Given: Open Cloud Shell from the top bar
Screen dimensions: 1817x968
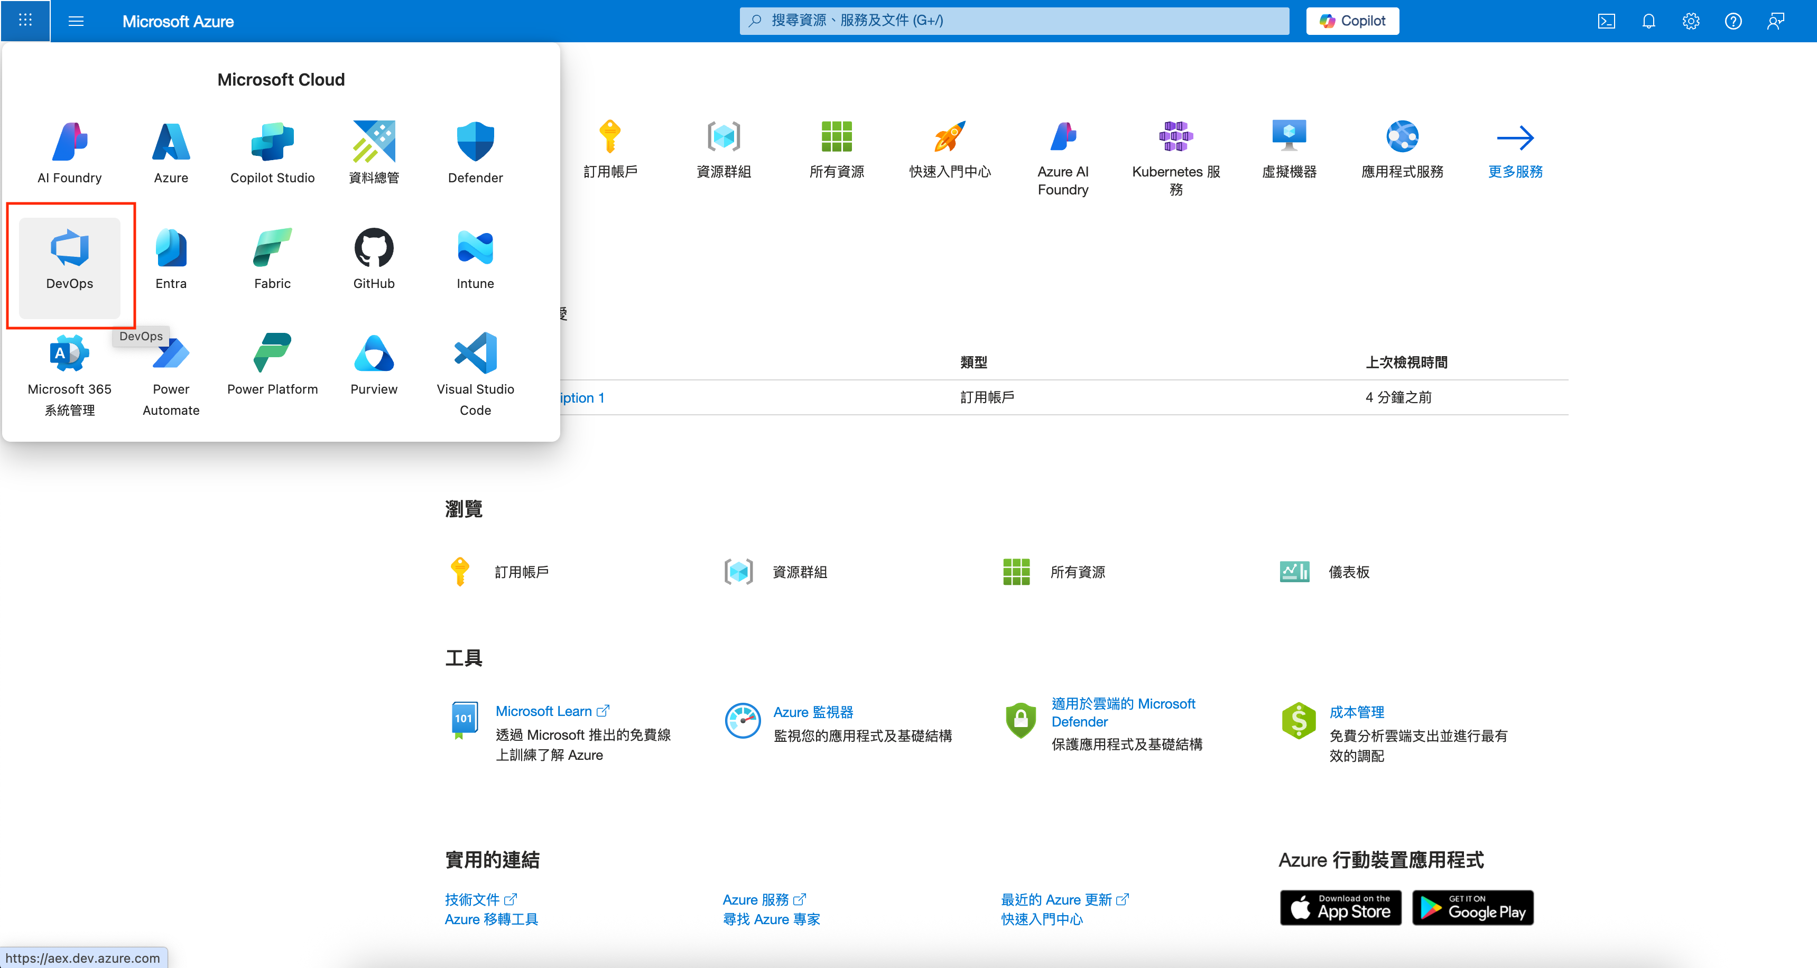Looking at the screenshot, I should pos(1606,21).
